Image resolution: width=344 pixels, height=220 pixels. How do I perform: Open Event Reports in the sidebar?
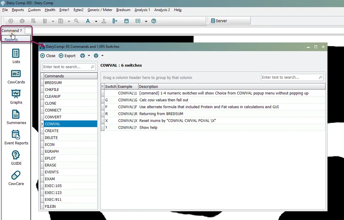click(16, 138)
